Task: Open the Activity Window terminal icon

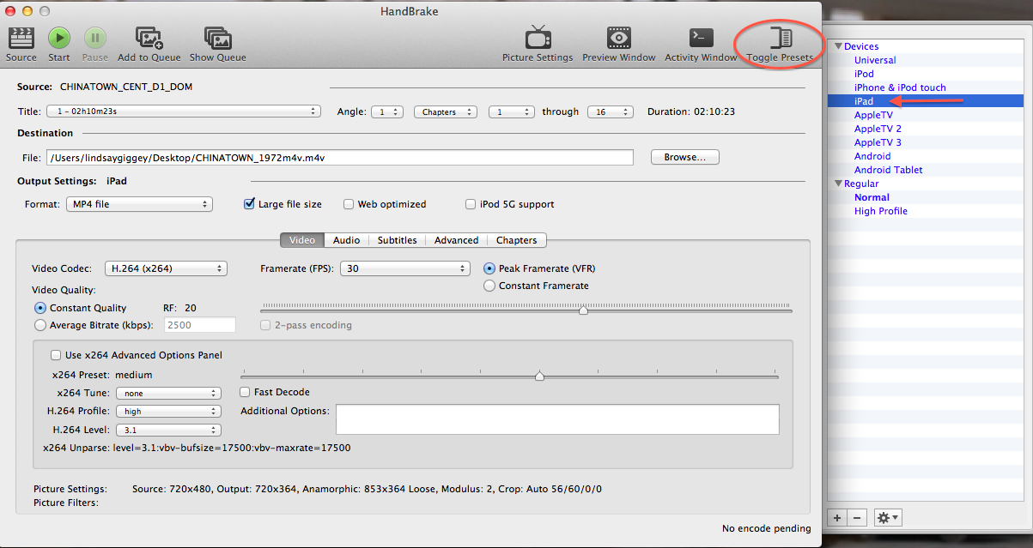Action: pos(701,38)
